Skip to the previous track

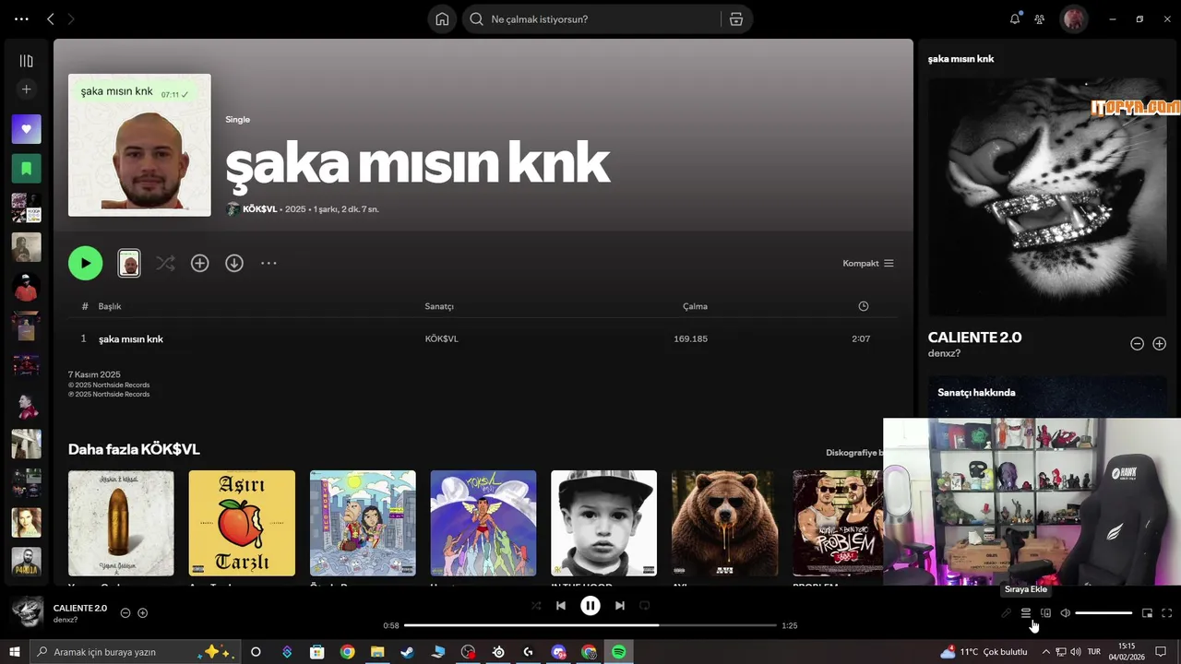[561, 606]
